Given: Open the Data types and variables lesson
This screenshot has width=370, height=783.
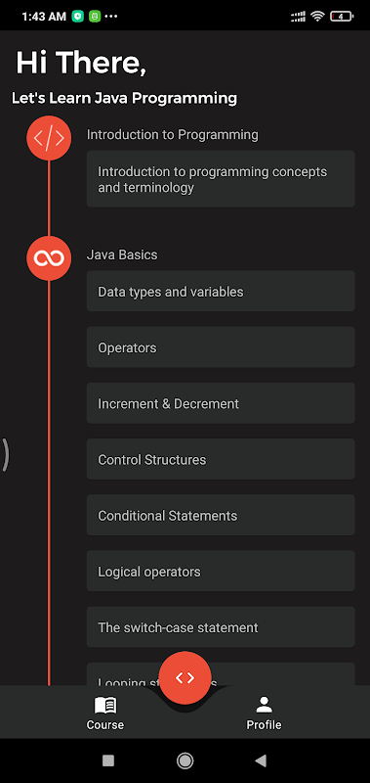Looking at the screenshot, I should tap(221, 291).
